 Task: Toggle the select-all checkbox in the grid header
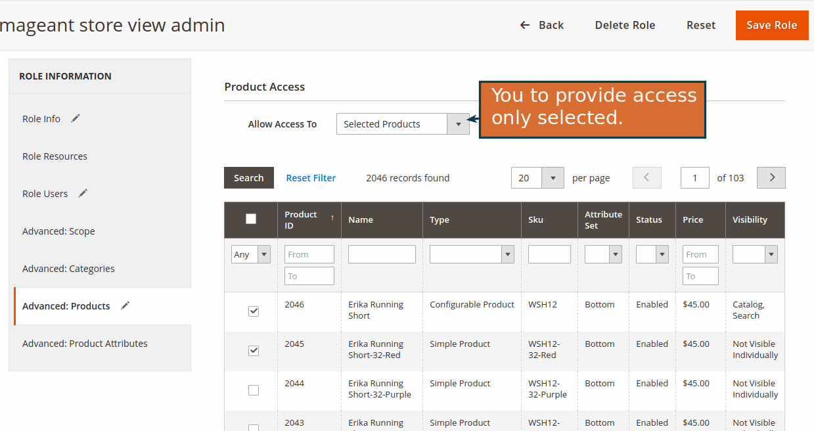point(250,219)
